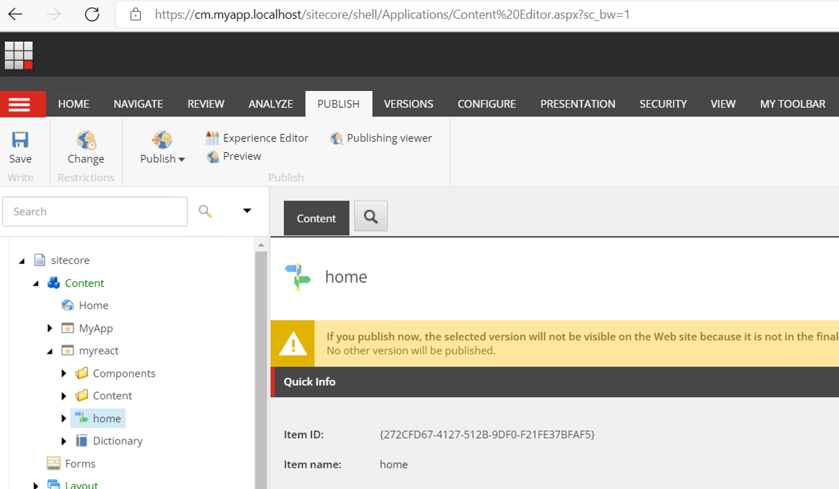Expand the Content folder under myreact
Screen dimensions: 839x489
point(64,396)
